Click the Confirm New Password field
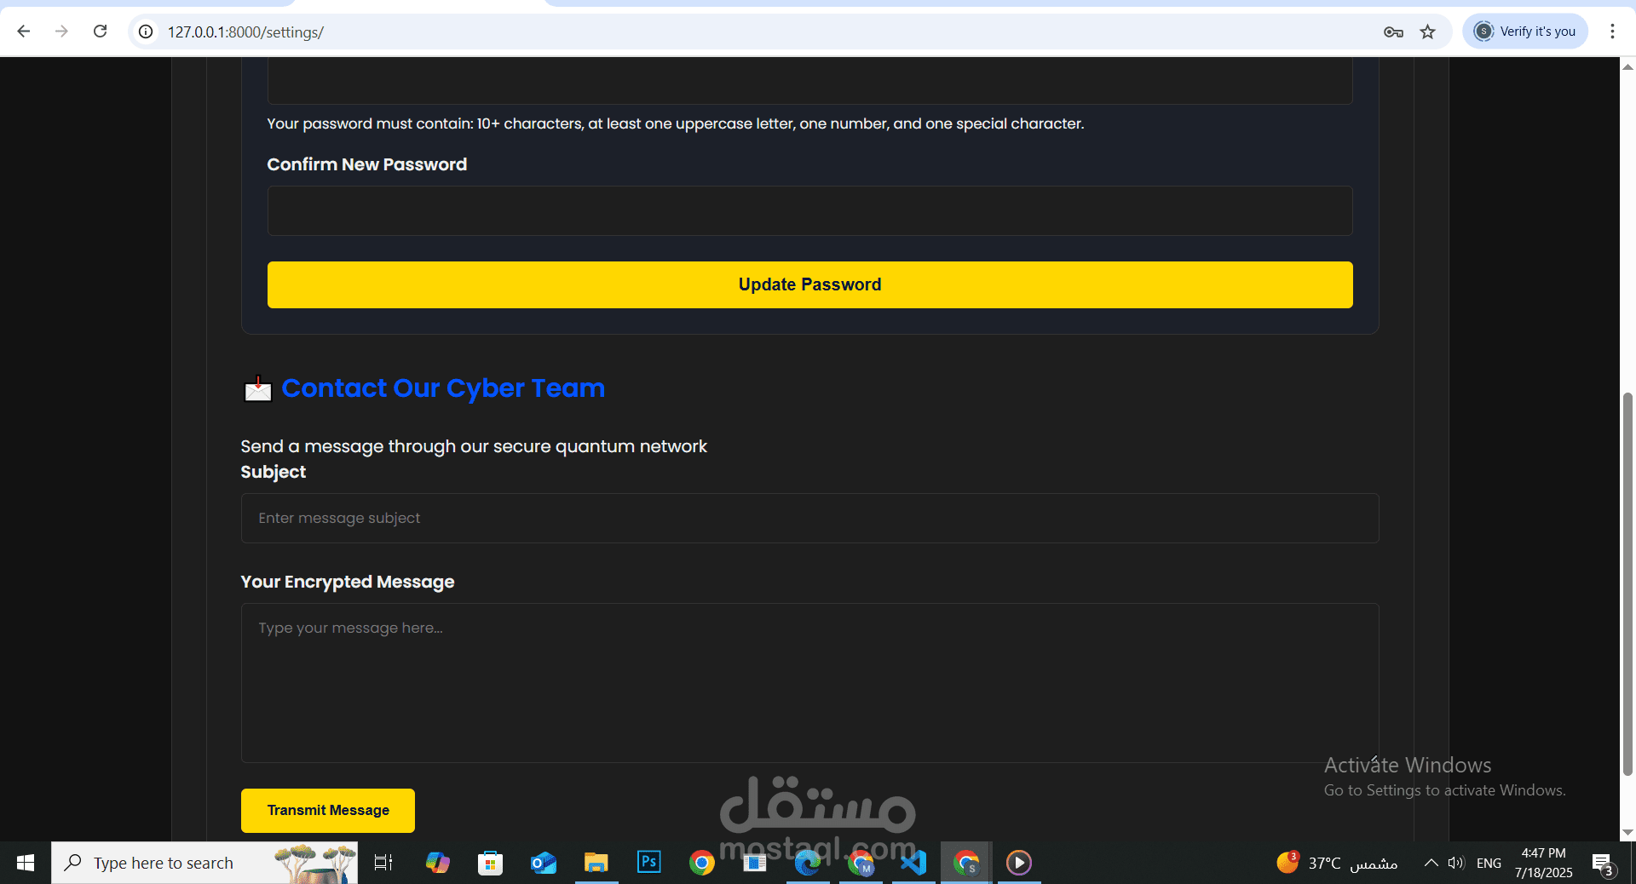 [x=809, y=210]
